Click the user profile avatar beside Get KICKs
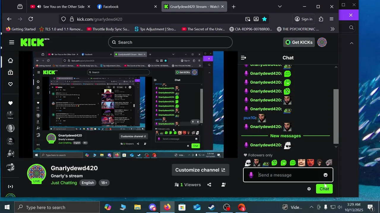 click(322, 42)
